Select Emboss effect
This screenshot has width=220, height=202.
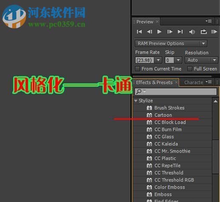click(163, 194)
